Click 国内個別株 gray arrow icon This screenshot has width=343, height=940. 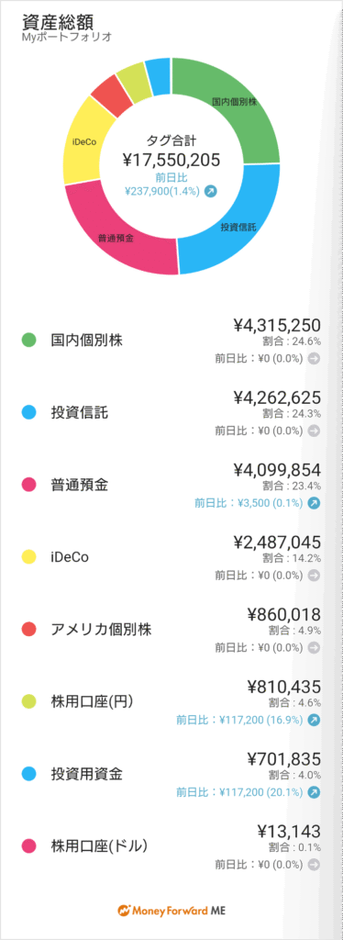314,359
